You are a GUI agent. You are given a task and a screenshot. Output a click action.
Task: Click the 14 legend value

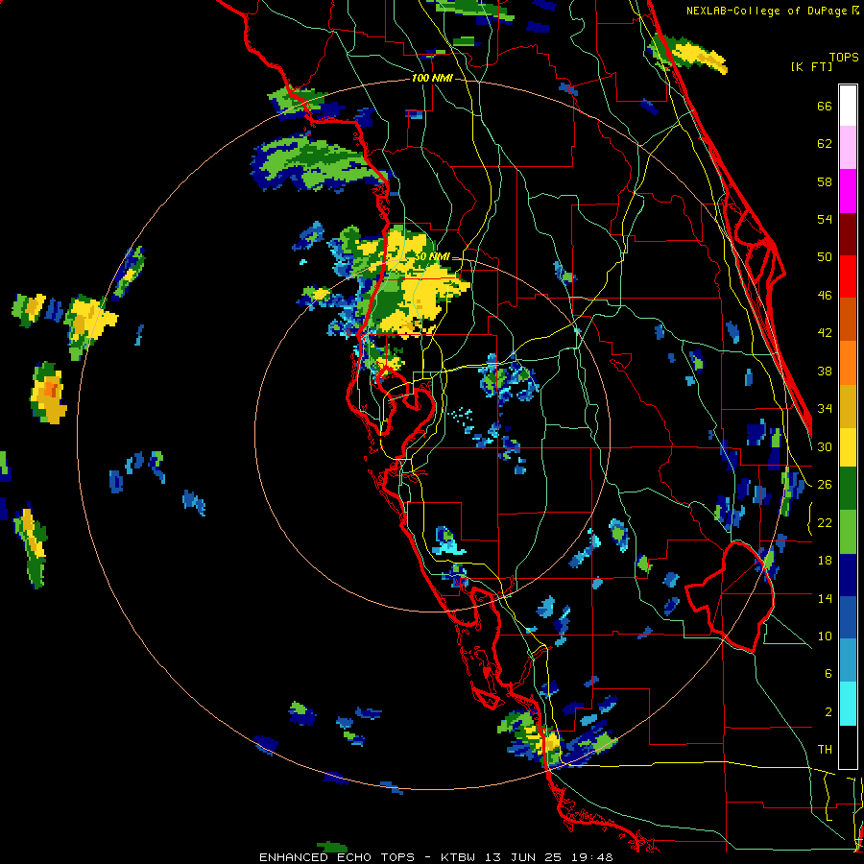pos(825,598)
